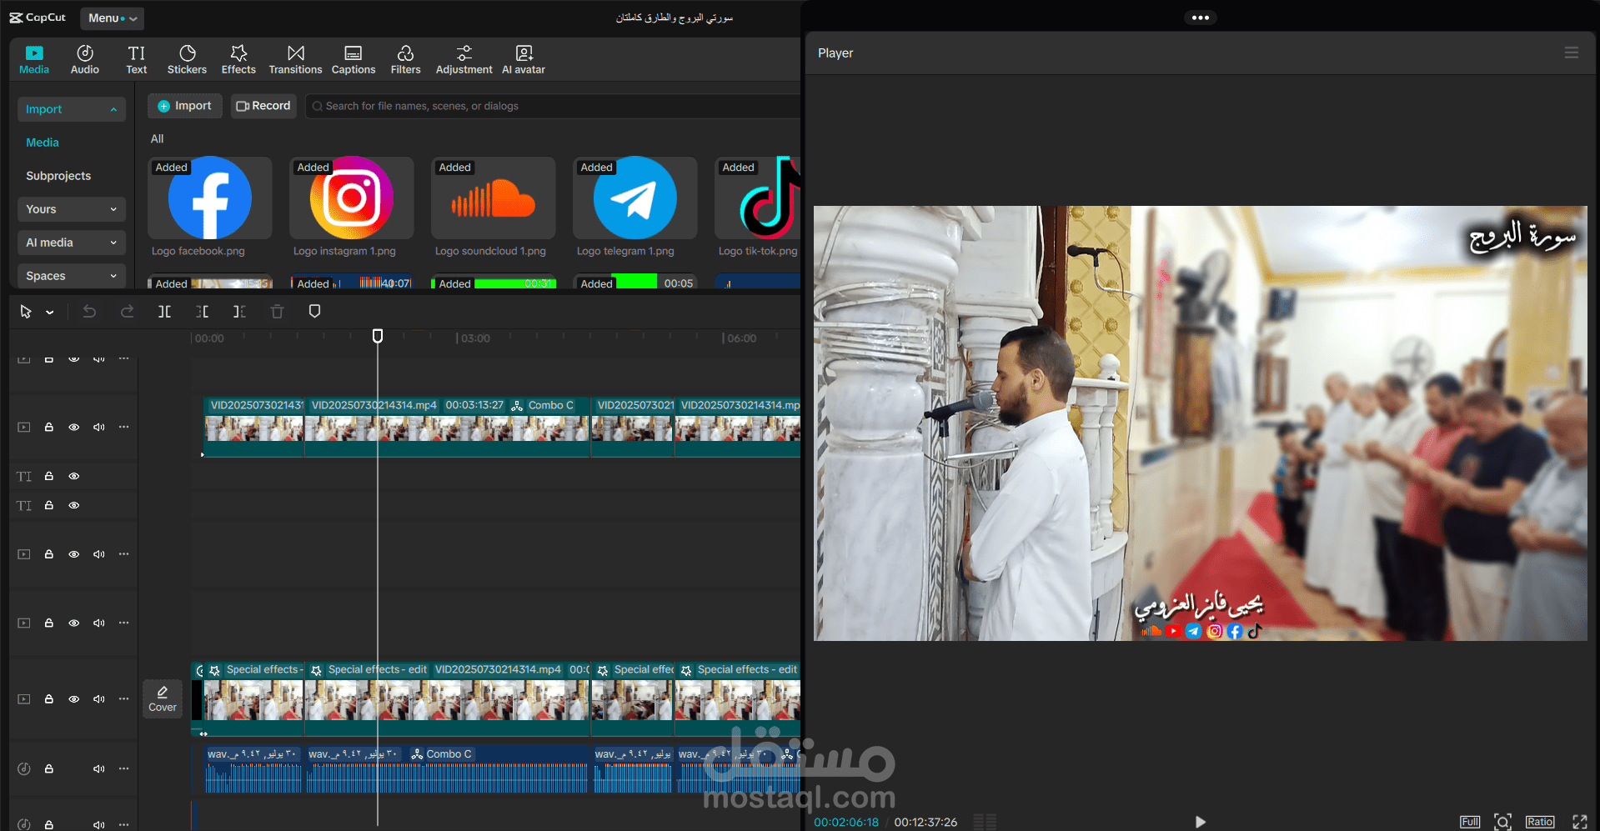Click the Record button
Viewport: 1600px width, 831px height.
pos(263,106)
